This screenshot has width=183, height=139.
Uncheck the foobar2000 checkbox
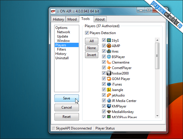[104, 73]
